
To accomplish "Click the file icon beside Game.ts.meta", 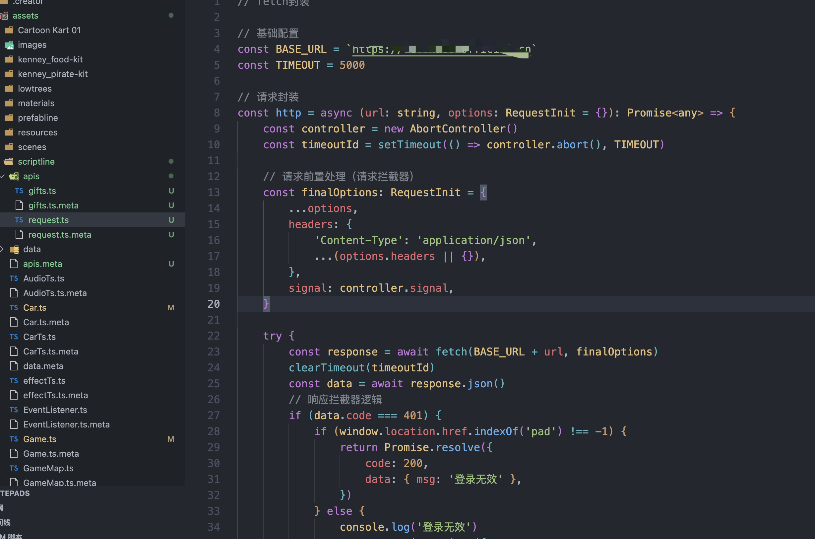I will coord(14,454).
